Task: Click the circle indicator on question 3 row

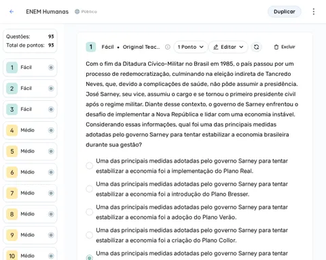Action: pos(51,110)
